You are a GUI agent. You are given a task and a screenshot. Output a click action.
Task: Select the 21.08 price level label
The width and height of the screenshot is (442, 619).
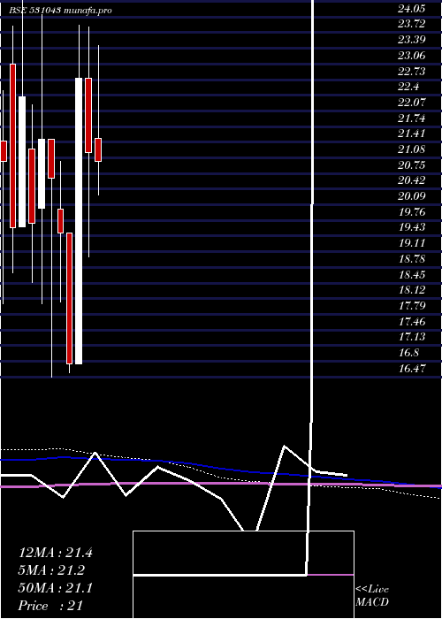click(x=411, y=149)
